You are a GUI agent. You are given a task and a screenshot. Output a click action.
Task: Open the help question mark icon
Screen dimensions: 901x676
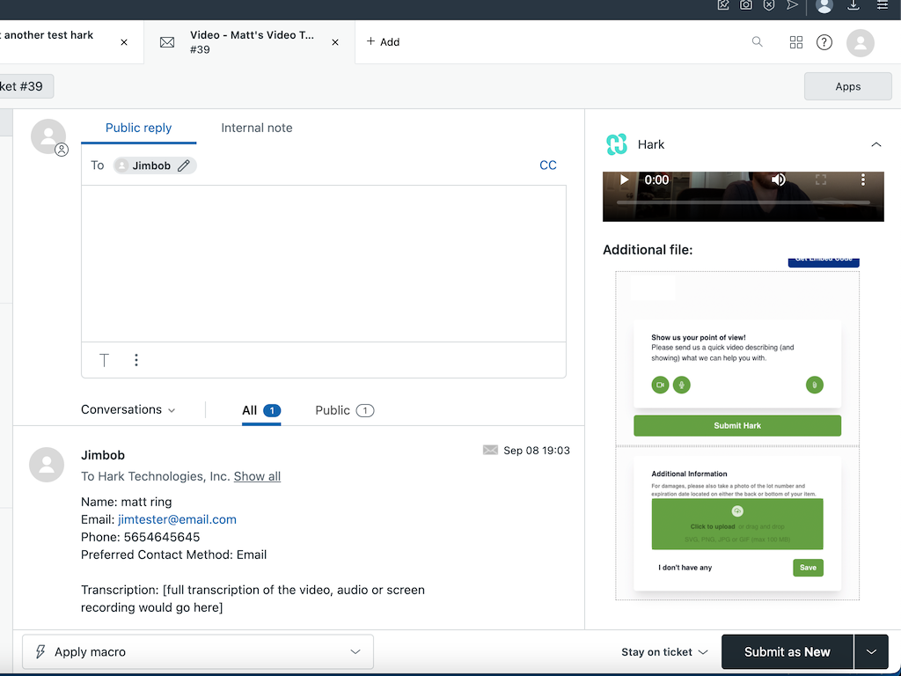[824, 42]
